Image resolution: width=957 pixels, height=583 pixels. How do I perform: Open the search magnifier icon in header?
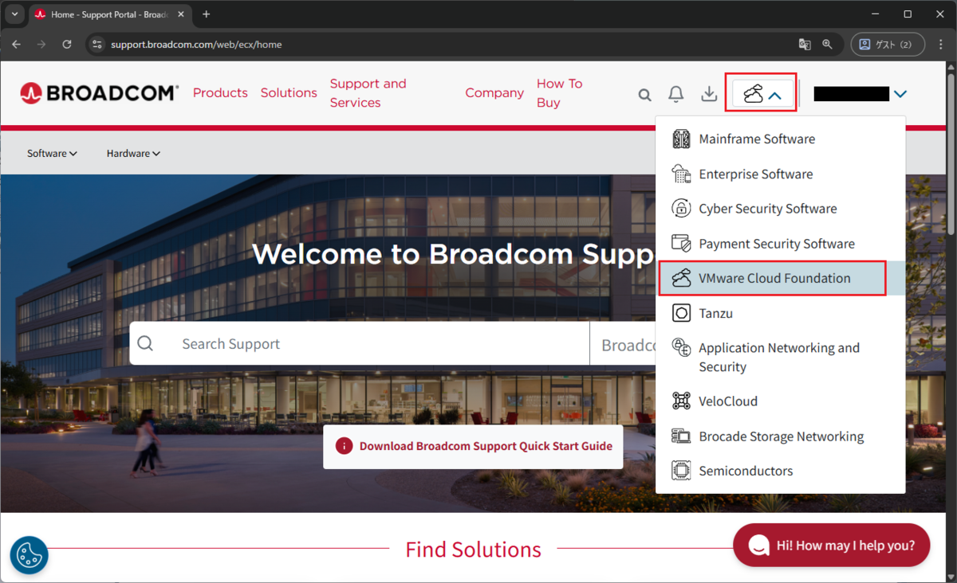point(644,95)
